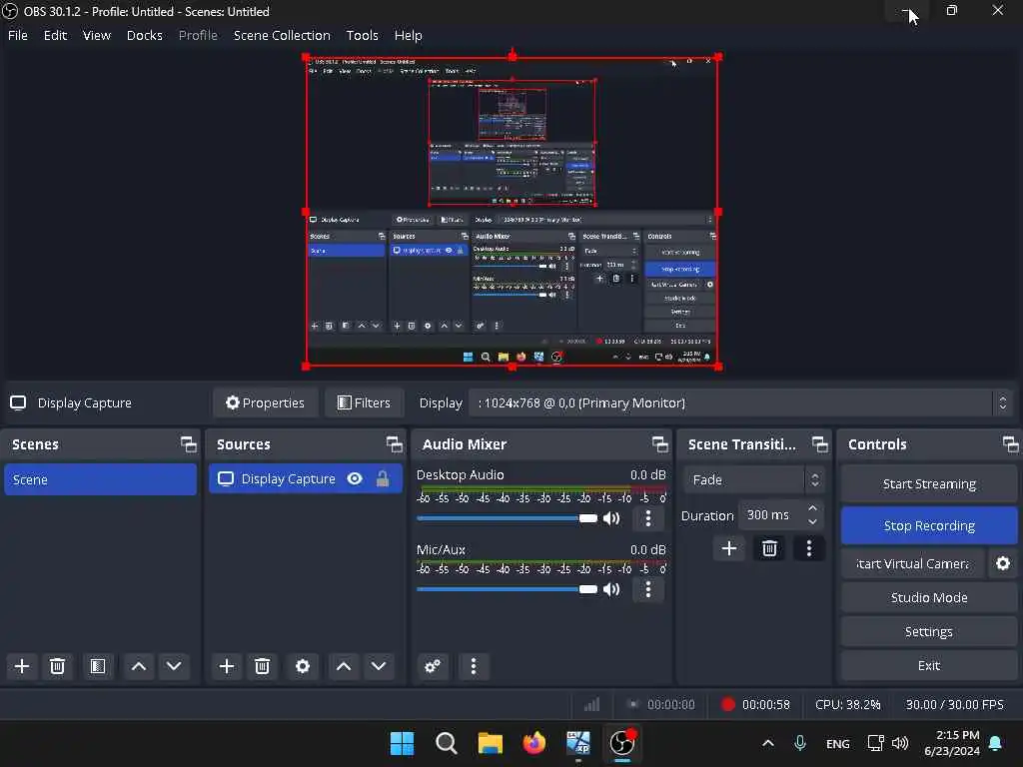Open the Scene Collection menu
This screenshot has width=1023, height=767.
(282, 35)
